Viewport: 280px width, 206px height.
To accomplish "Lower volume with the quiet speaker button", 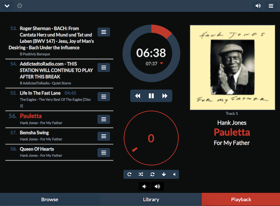I will 145,186.
